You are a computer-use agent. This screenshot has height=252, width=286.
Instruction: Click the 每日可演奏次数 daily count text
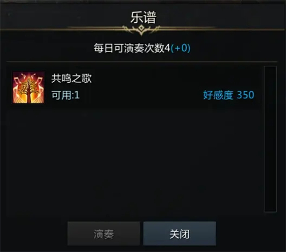click(129, 48)
